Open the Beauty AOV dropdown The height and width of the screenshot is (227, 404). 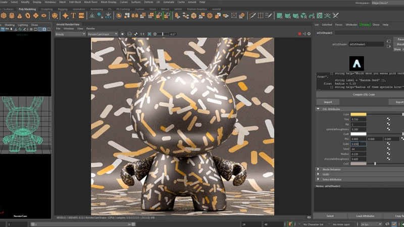70,34
